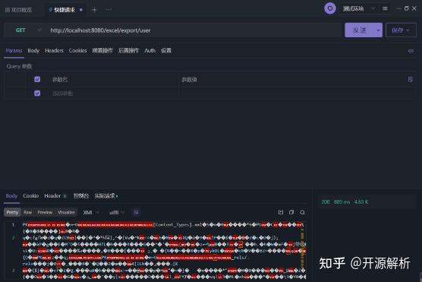The image size is (422, 282).
Task: Toggle the parameter name header checkbox
Action: [37, 79]
